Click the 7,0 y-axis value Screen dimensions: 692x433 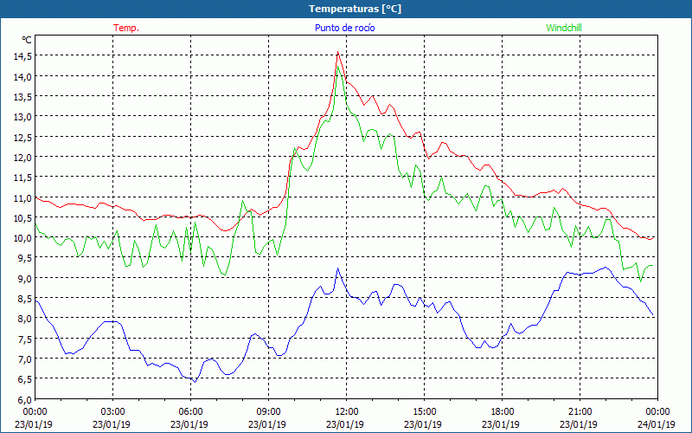point(25,359)
